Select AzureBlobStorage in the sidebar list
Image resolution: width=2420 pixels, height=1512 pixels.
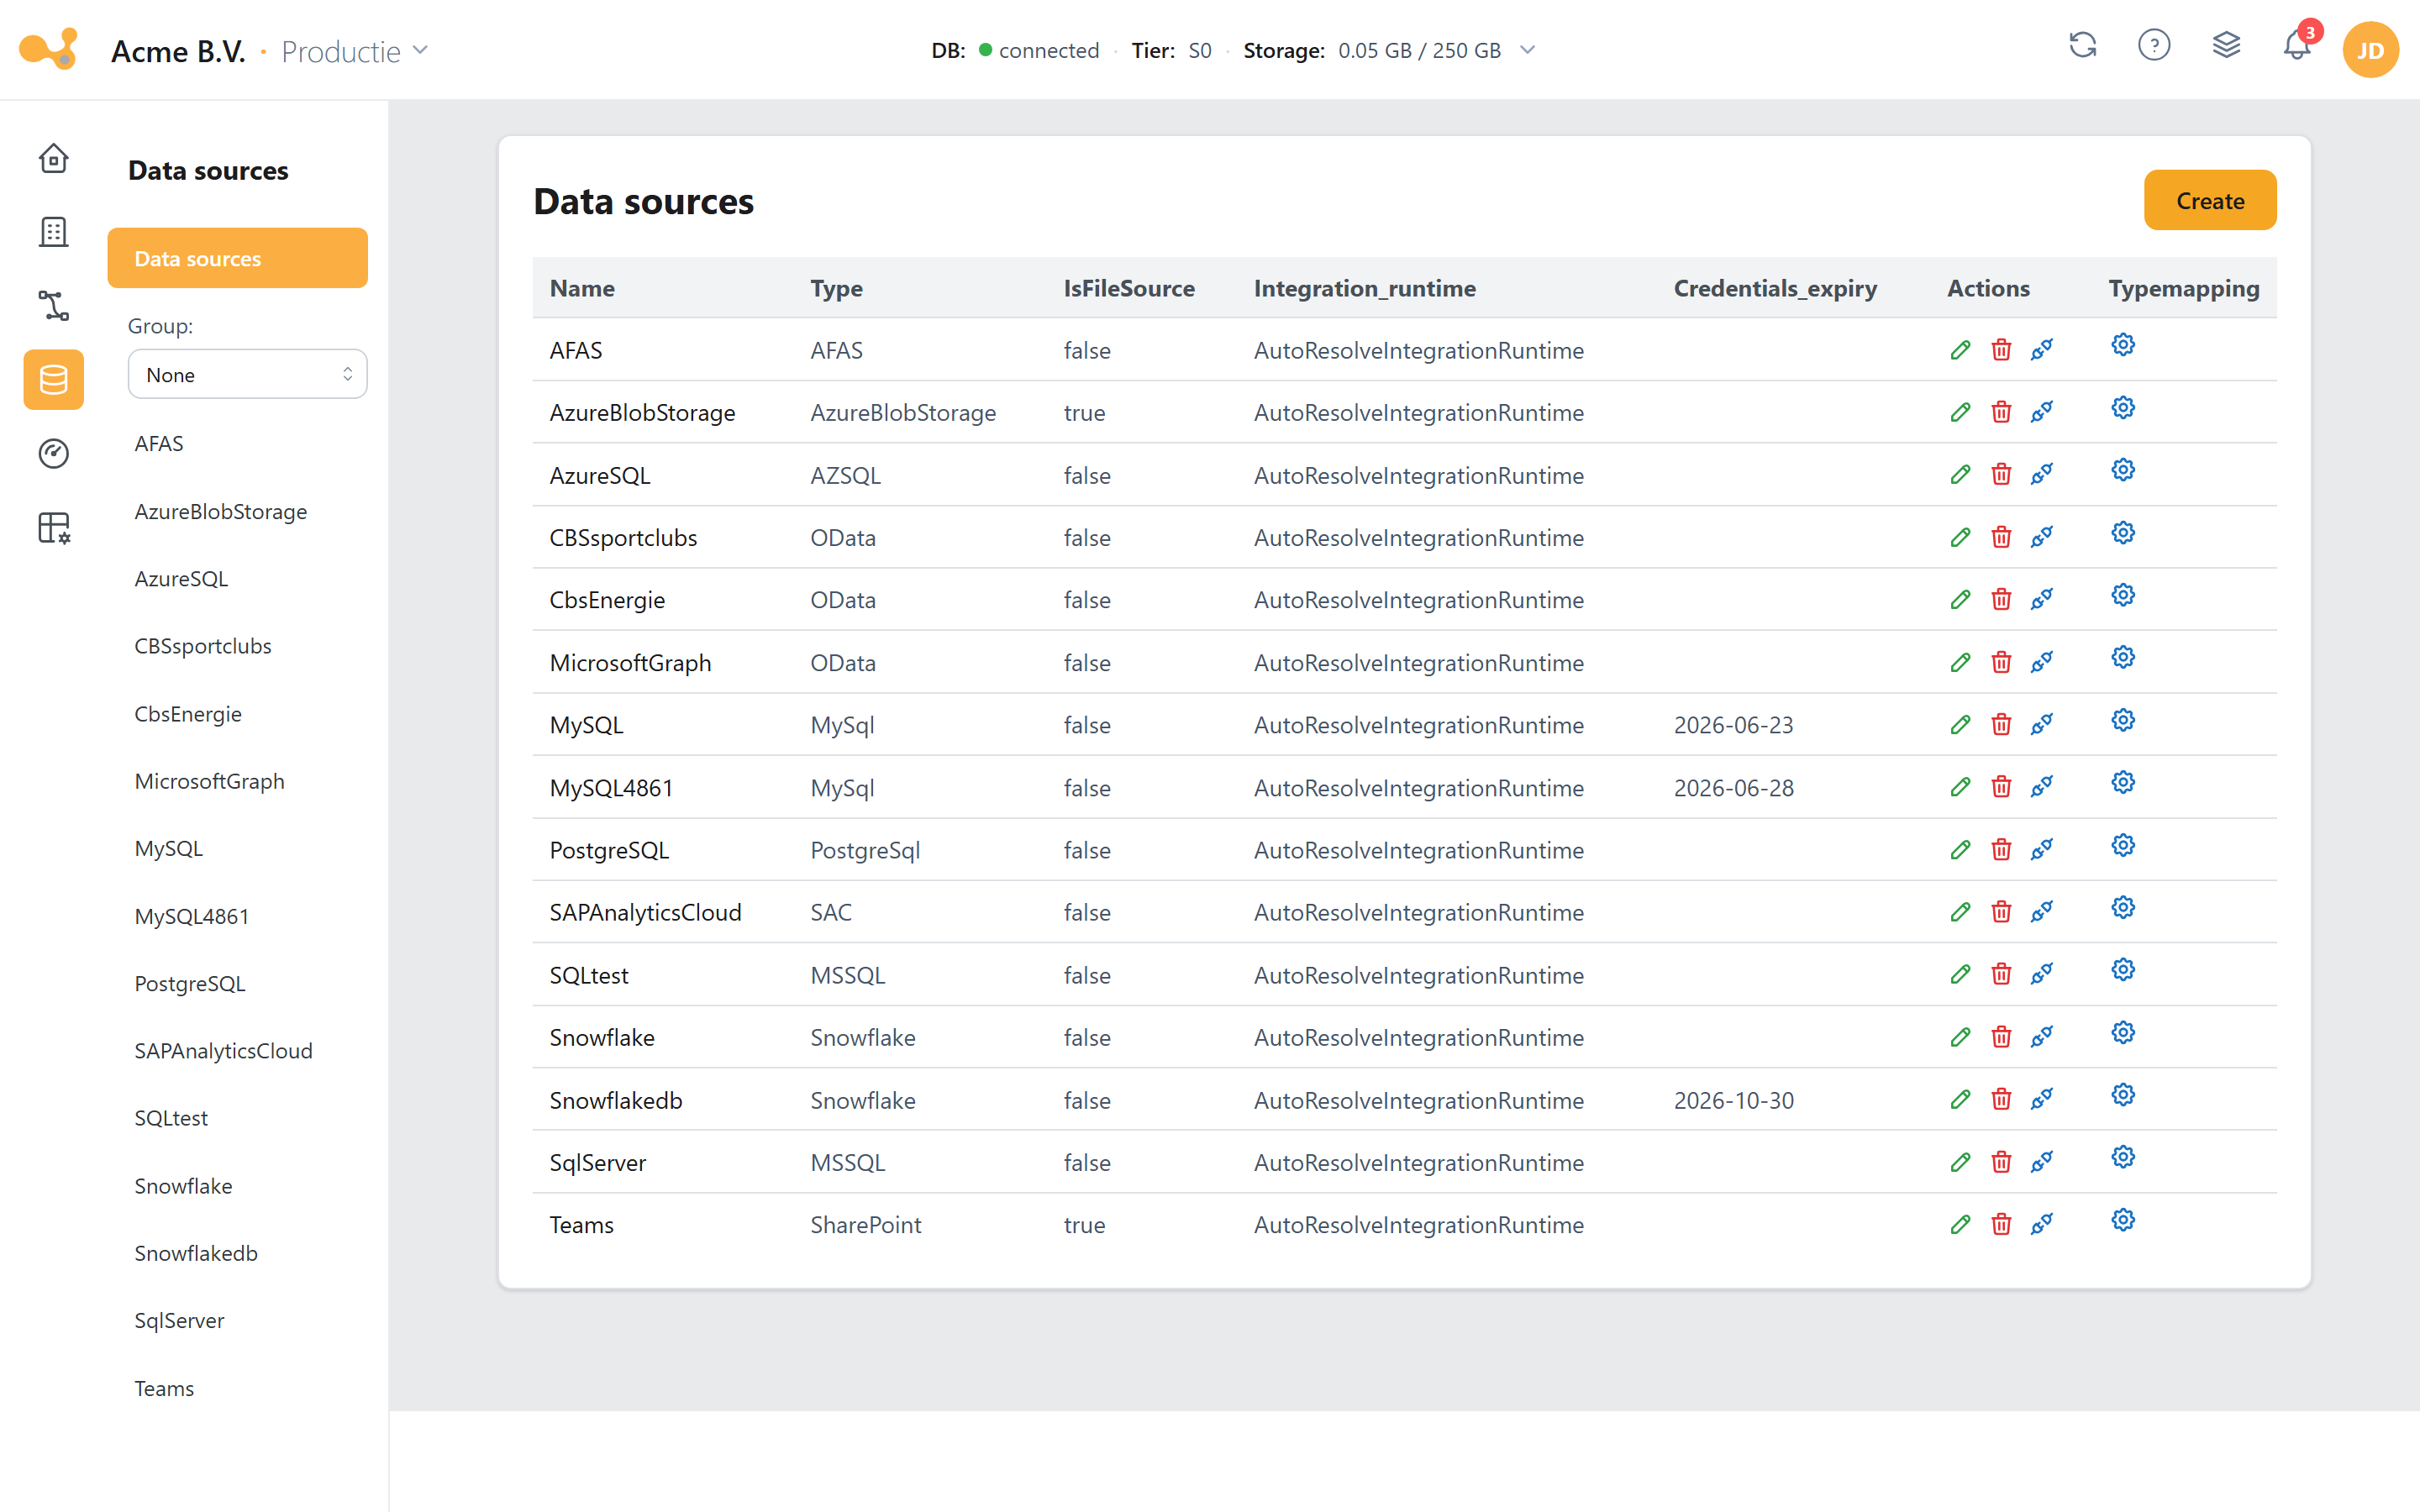click(221, 511)
